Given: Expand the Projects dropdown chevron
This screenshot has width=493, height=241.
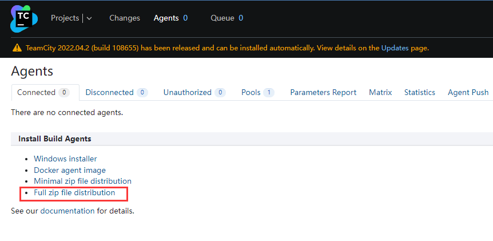Looking at the screenshot, I should point(89,18).
